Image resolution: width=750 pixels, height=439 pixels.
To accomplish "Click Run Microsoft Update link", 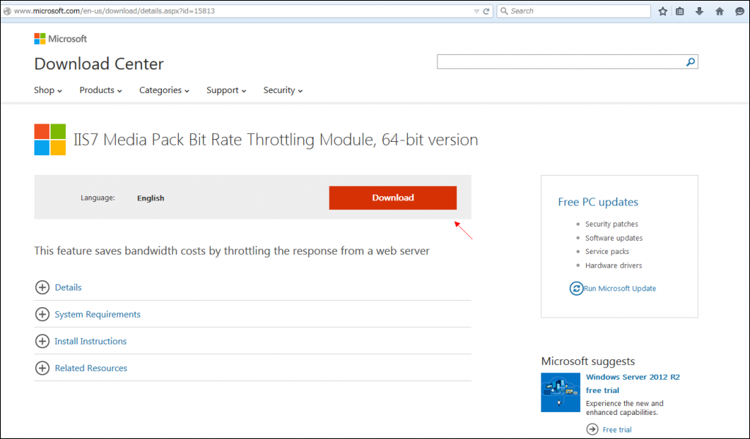I will click(620, 288).
